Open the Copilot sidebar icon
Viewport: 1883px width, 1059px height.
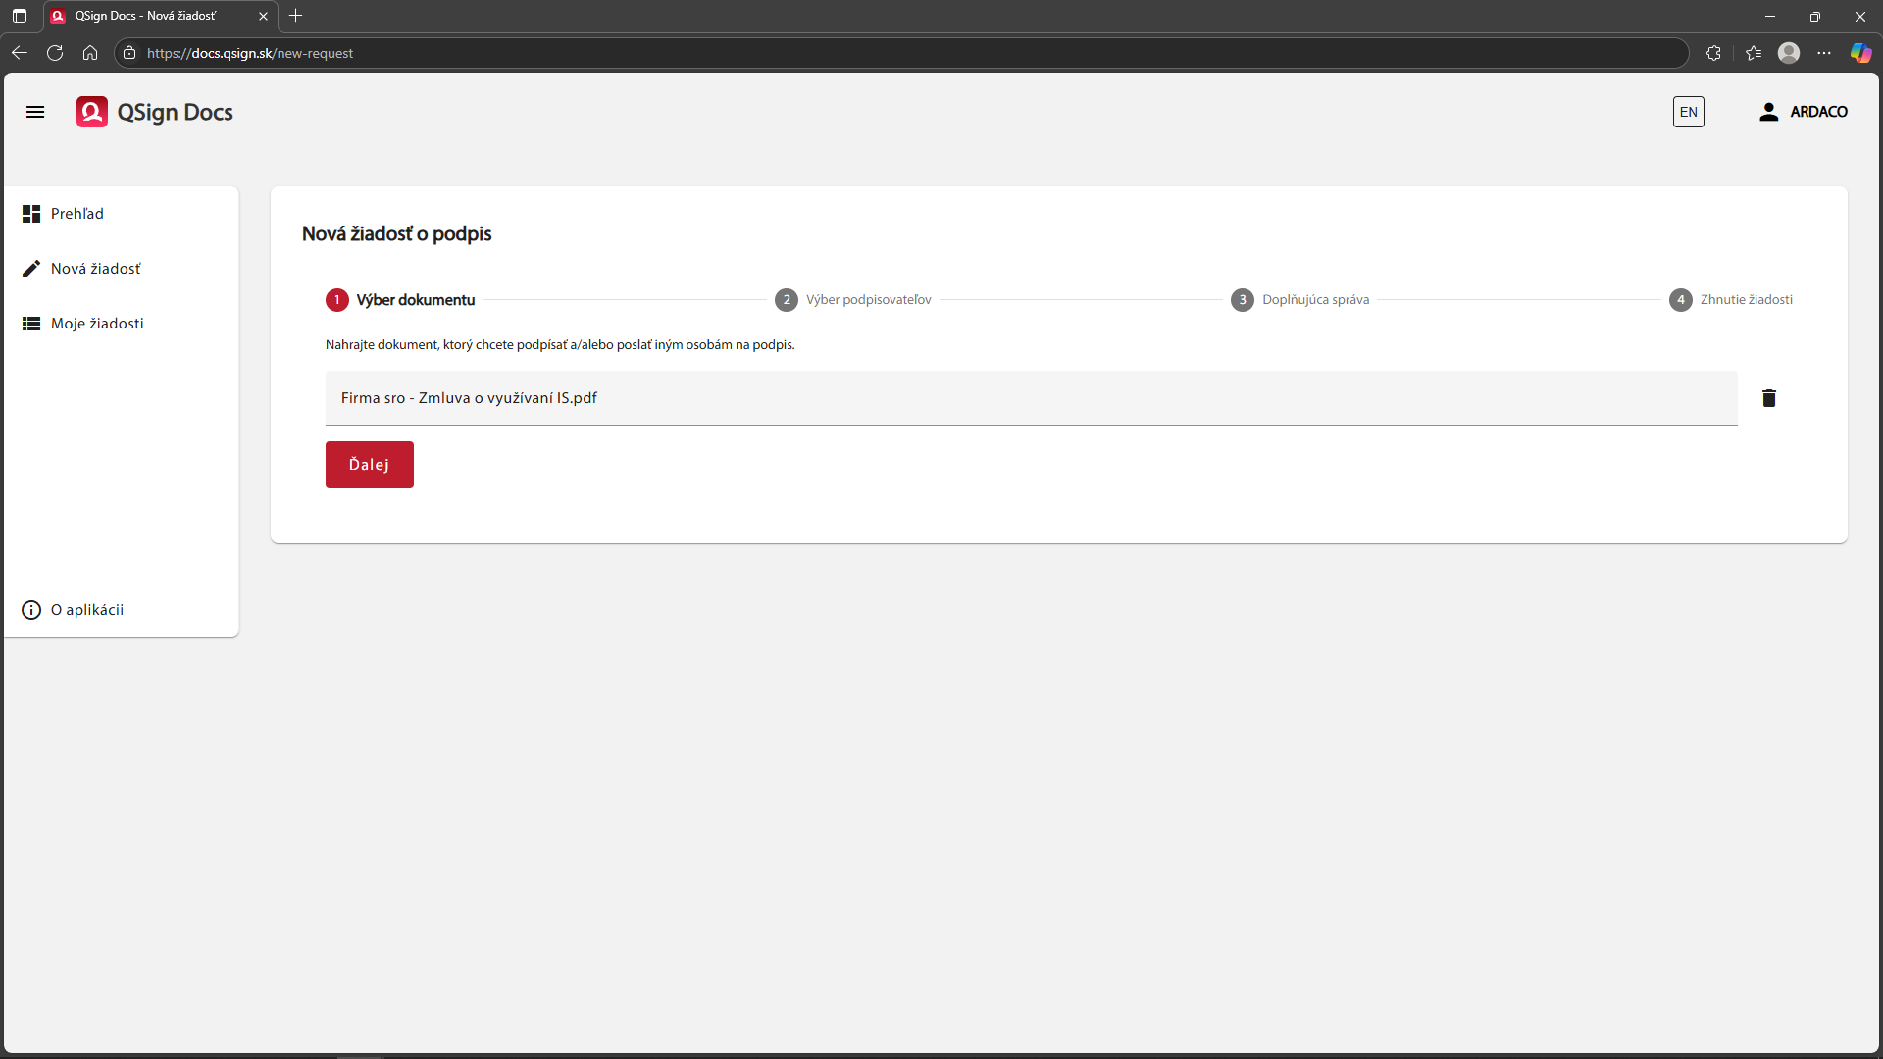click(1860, 53)
